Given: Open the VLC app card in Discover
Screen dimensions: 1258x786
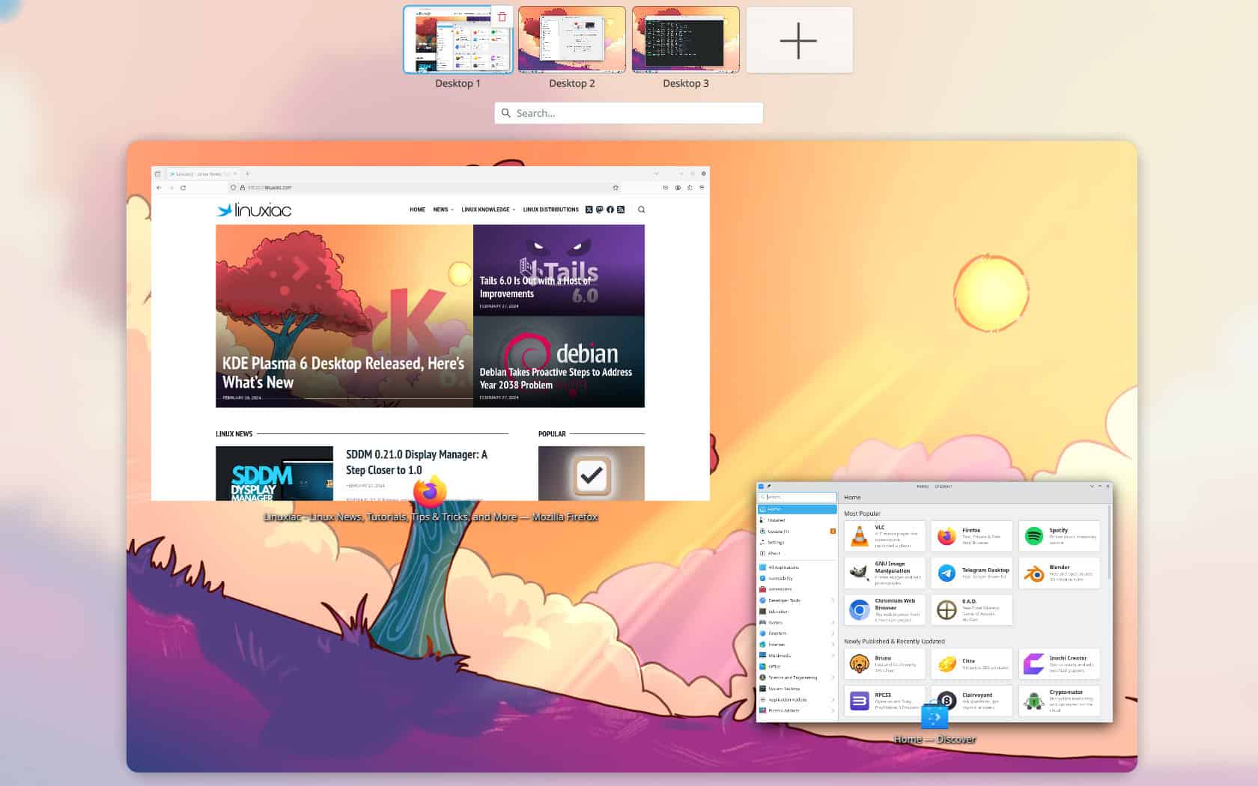Looking at the screenshot, I should tap(884, 534).
